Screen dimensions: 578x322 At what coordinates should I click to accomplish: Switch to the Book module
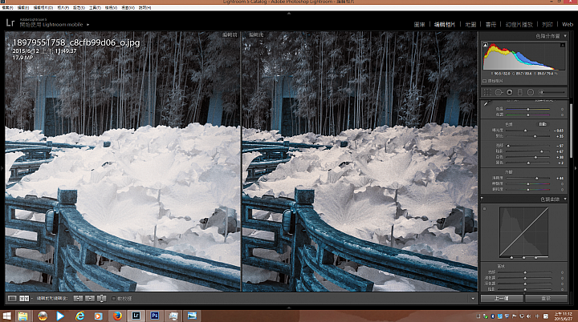[x=490, y=25]
